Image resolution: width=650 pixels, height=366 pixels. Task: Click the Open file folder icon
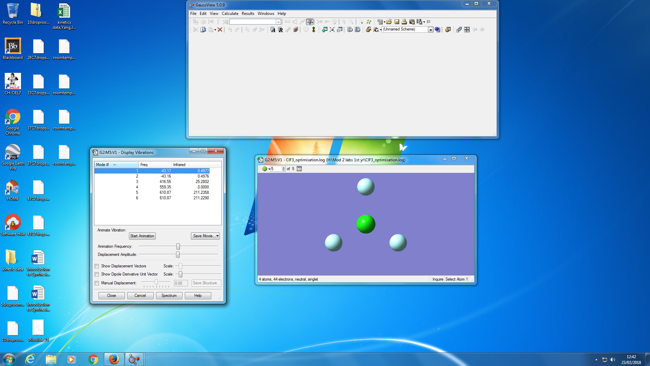click(x=389, y=22)
